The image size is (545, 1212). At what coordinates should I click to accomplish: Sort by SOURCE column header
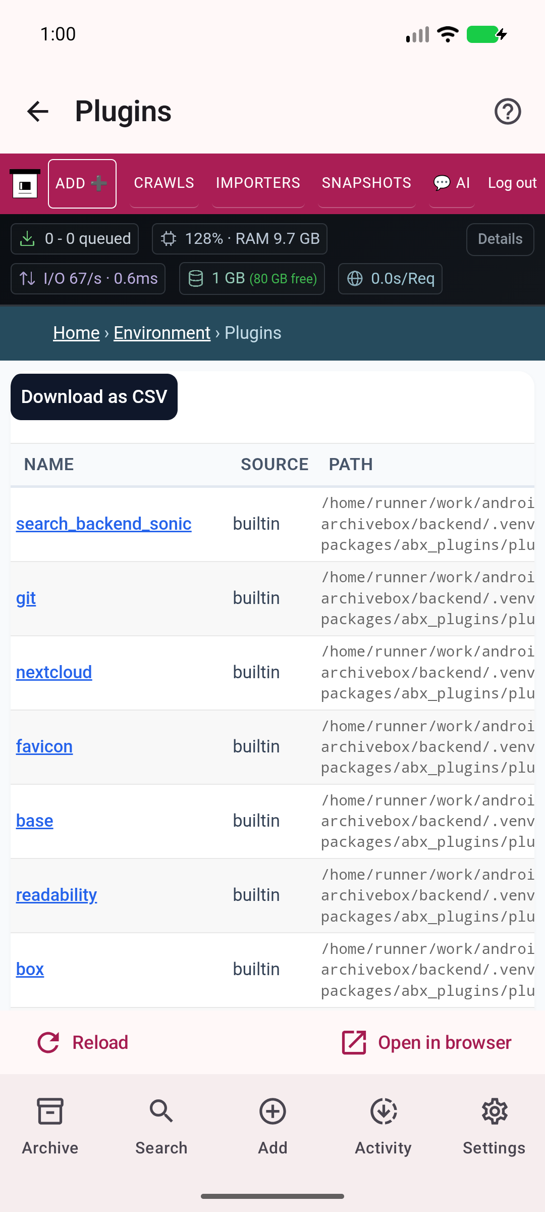click(x=275, y=465)
